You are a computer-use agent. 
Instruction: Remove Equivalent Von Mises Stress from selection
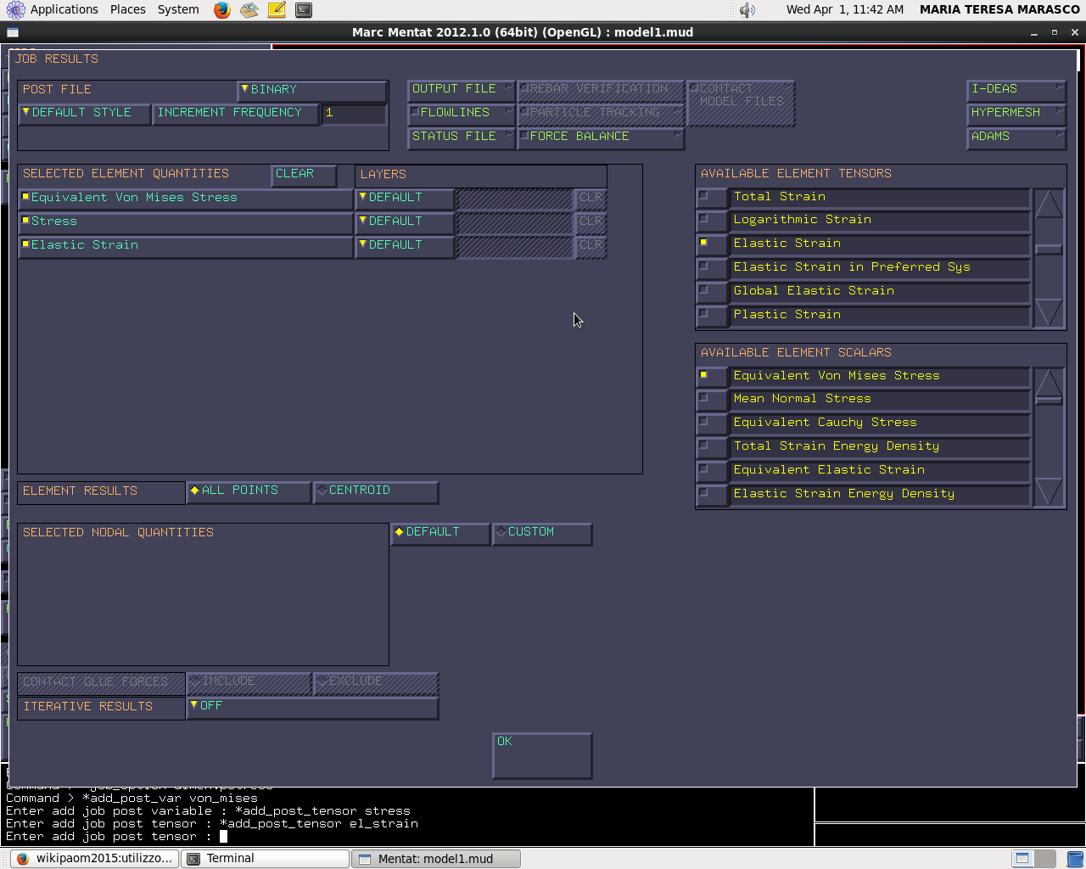point(186,198)
